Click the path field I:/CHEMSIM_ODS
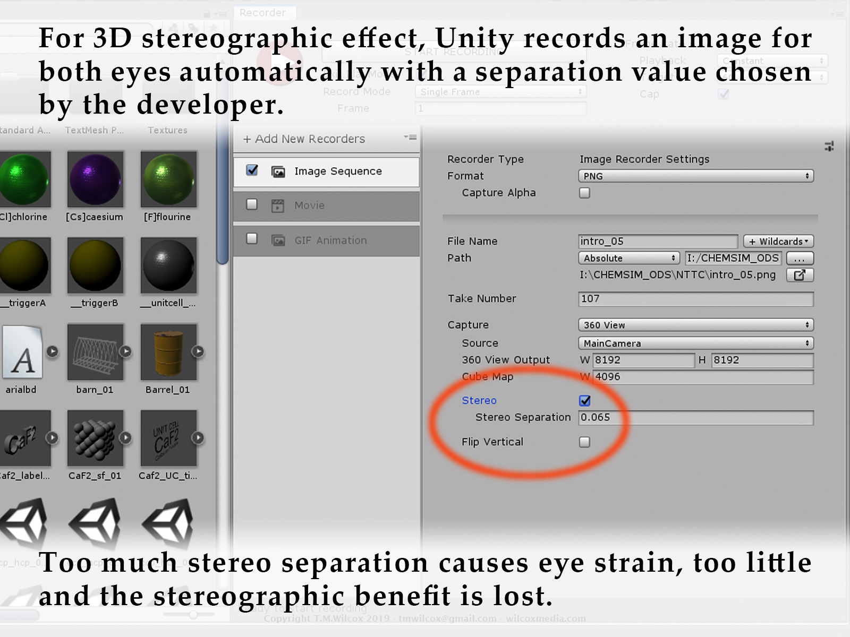Viewport: 850px width, 637px height. click(x=733, y=258)
